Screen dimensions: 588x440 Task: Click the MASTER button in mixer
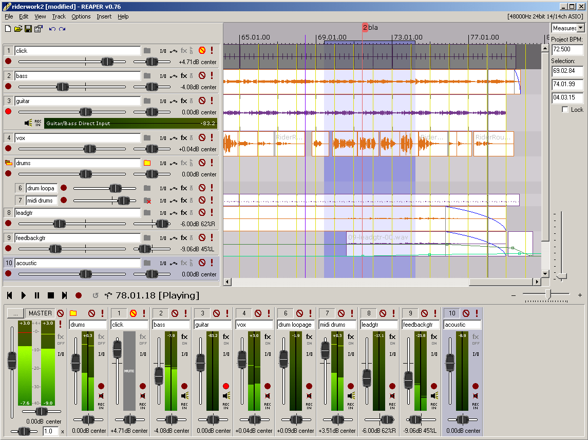point(40,313)
